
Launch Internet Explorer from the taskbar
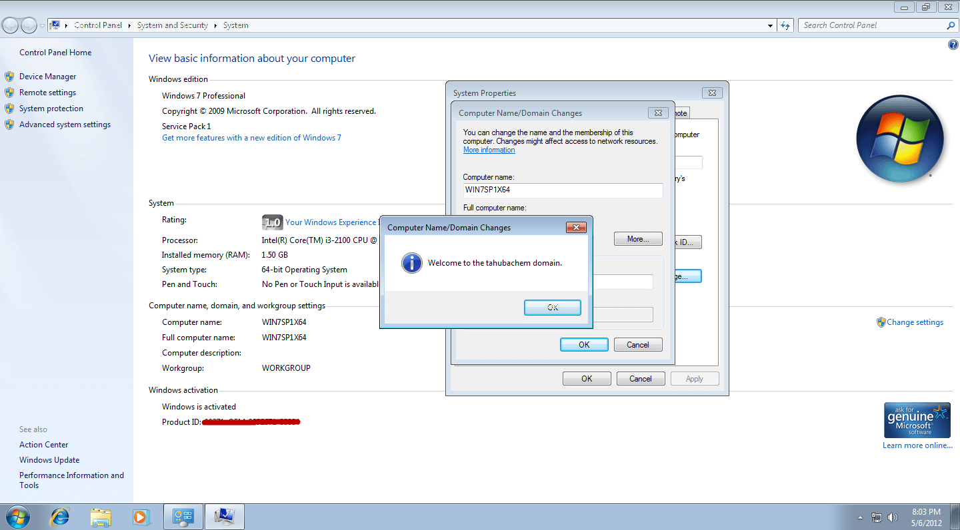(60, 517)
